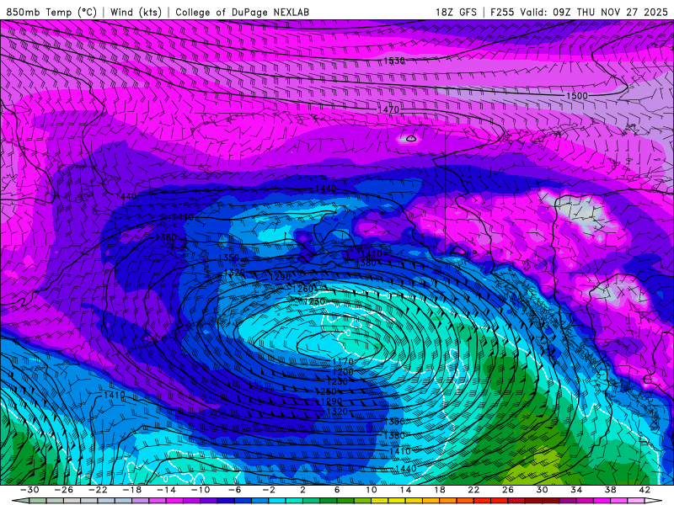Image resolution: width=674 pixels, height=505 pixels.
Task: Click the "18Z GFS" model run label
Action: (456, 12)
